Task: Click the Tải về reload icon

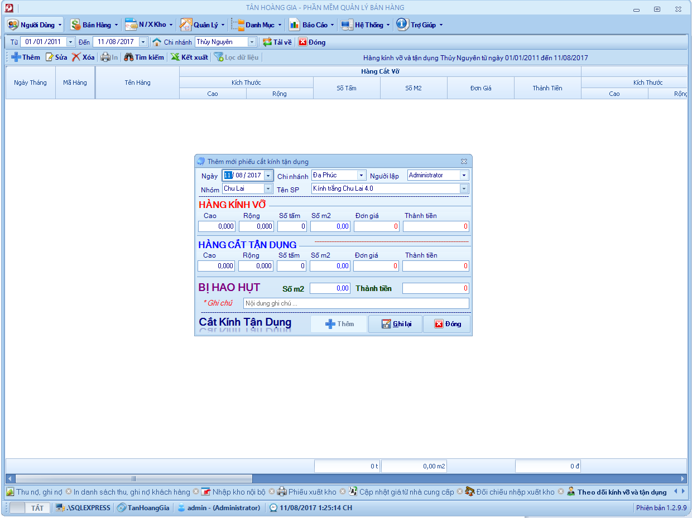Action: (267, 42)
